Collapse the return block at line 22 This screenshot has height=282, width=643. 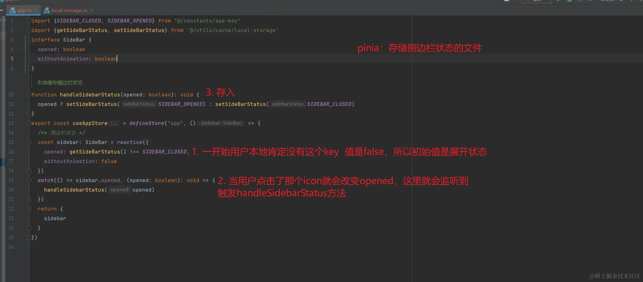pyautogui.click(x=29, y=209)
